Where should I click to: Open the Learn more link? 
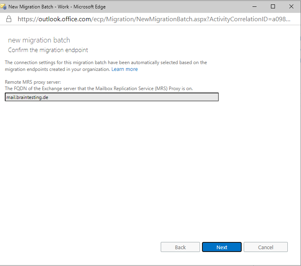pyautogui.click(x=125, y=69)
